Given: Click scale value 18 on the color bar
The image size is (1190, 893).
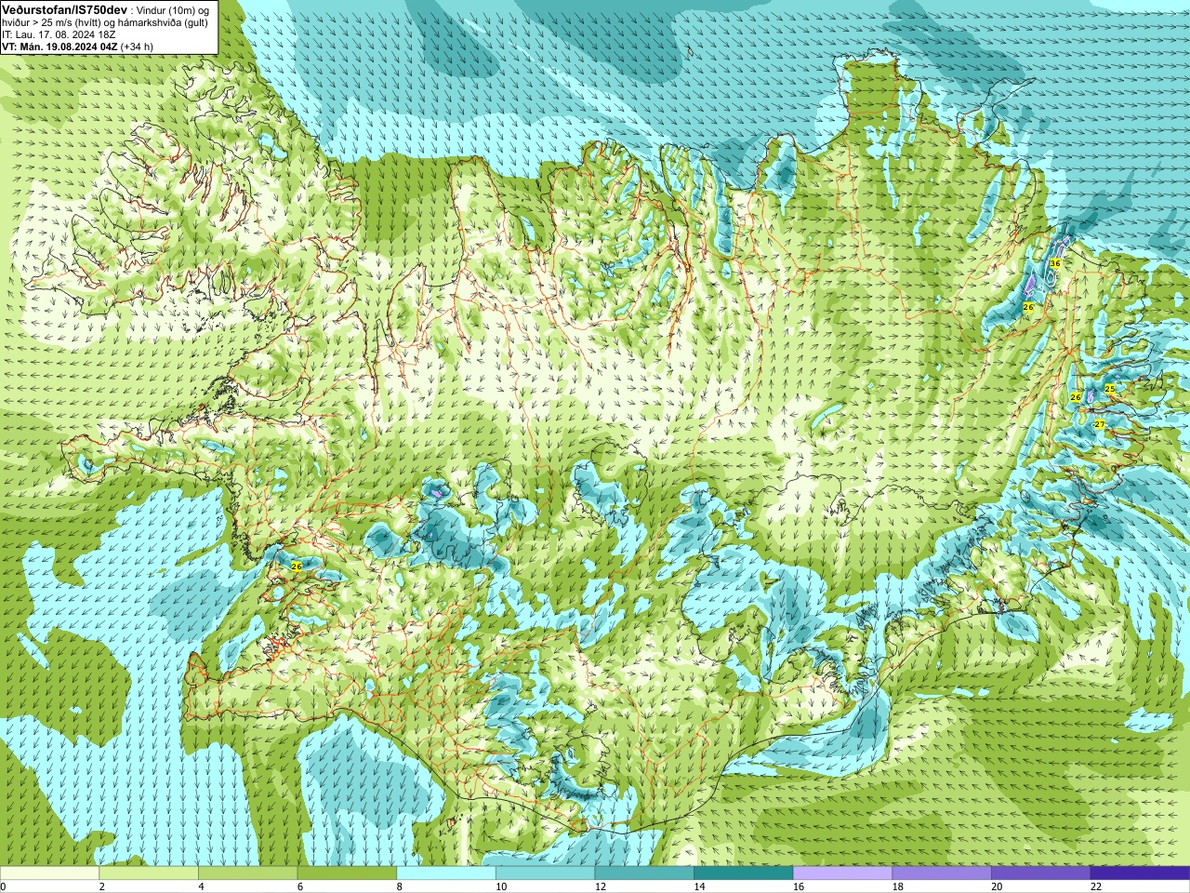Looking at the screenshot, I should [x=898, y=886].
